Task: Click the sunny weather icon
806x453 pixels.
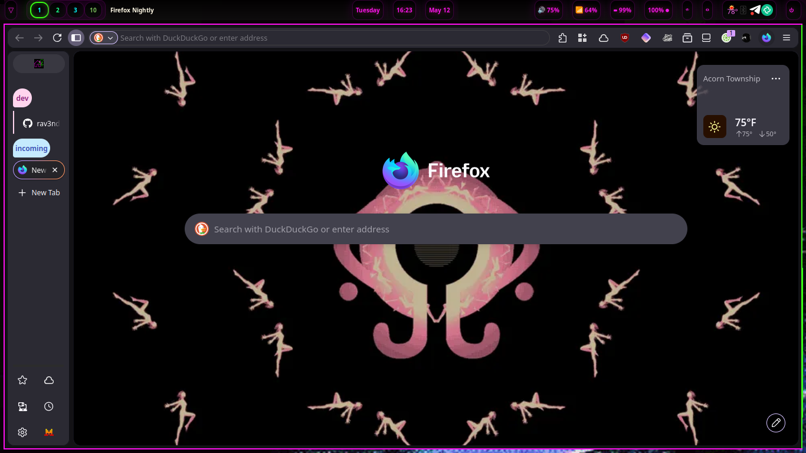Action: point(715,127)
